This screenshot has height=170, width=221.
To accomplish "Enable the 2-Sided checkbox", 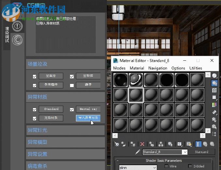I will 190,166.
